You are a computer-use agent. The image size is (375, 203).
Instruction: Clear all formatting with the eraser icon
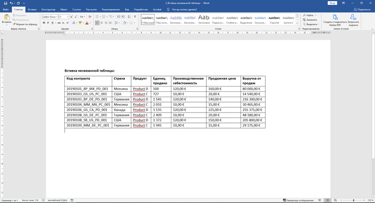click(x=89, y=17)
